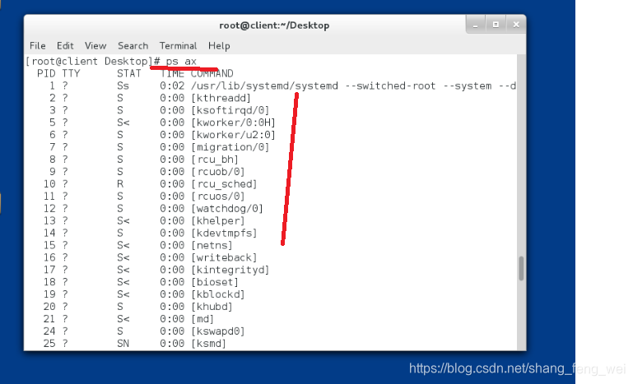Open the Help menu

[219, 45]
